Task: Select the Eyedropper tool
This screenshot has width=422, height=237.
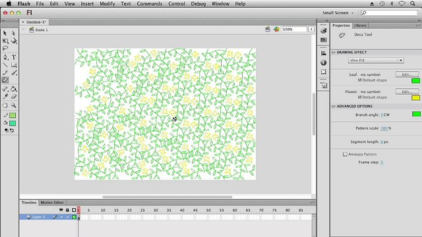Action: pyautogui.click(x=5, y=97)
